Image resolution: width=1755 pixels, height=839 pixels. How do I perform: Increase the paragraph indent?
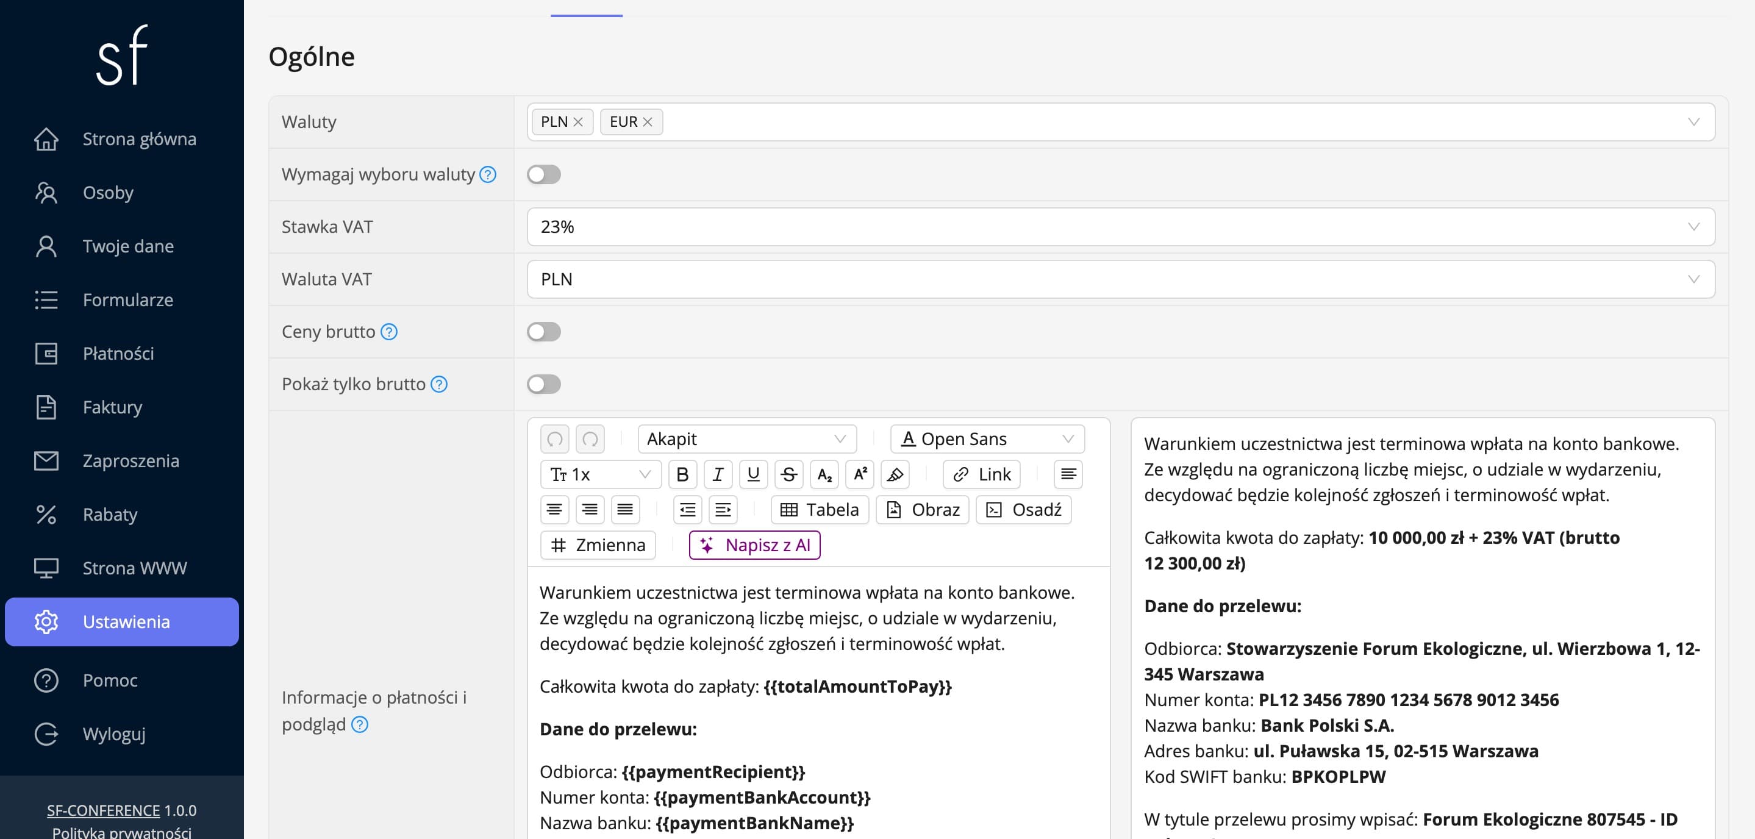(x=723, y=510)
